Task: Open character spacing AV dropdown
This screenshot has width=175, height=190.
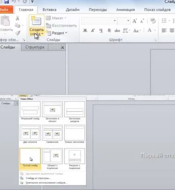Action: click(x=127, y=31)
